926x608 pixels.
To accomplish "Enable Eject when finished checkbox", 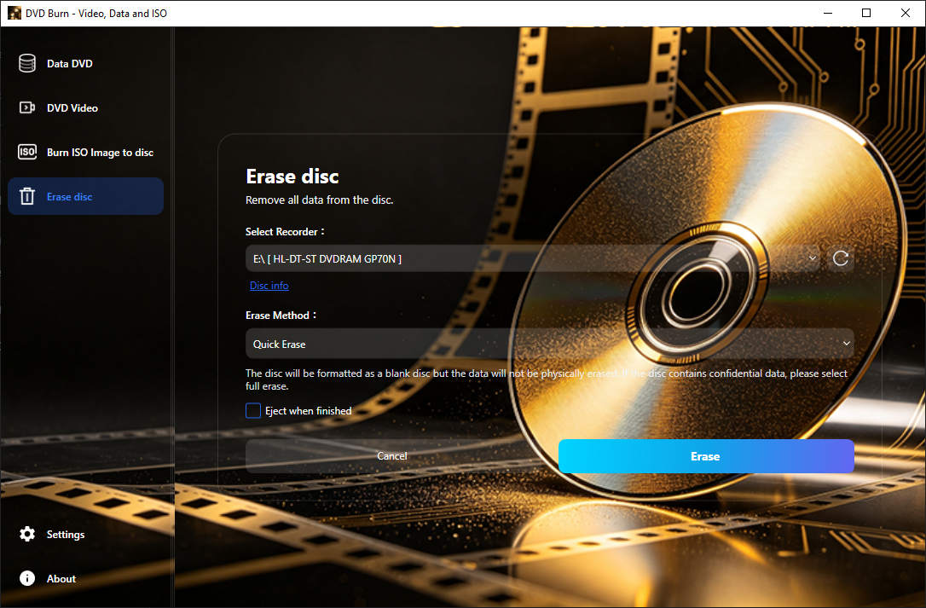I will (252, 411).
